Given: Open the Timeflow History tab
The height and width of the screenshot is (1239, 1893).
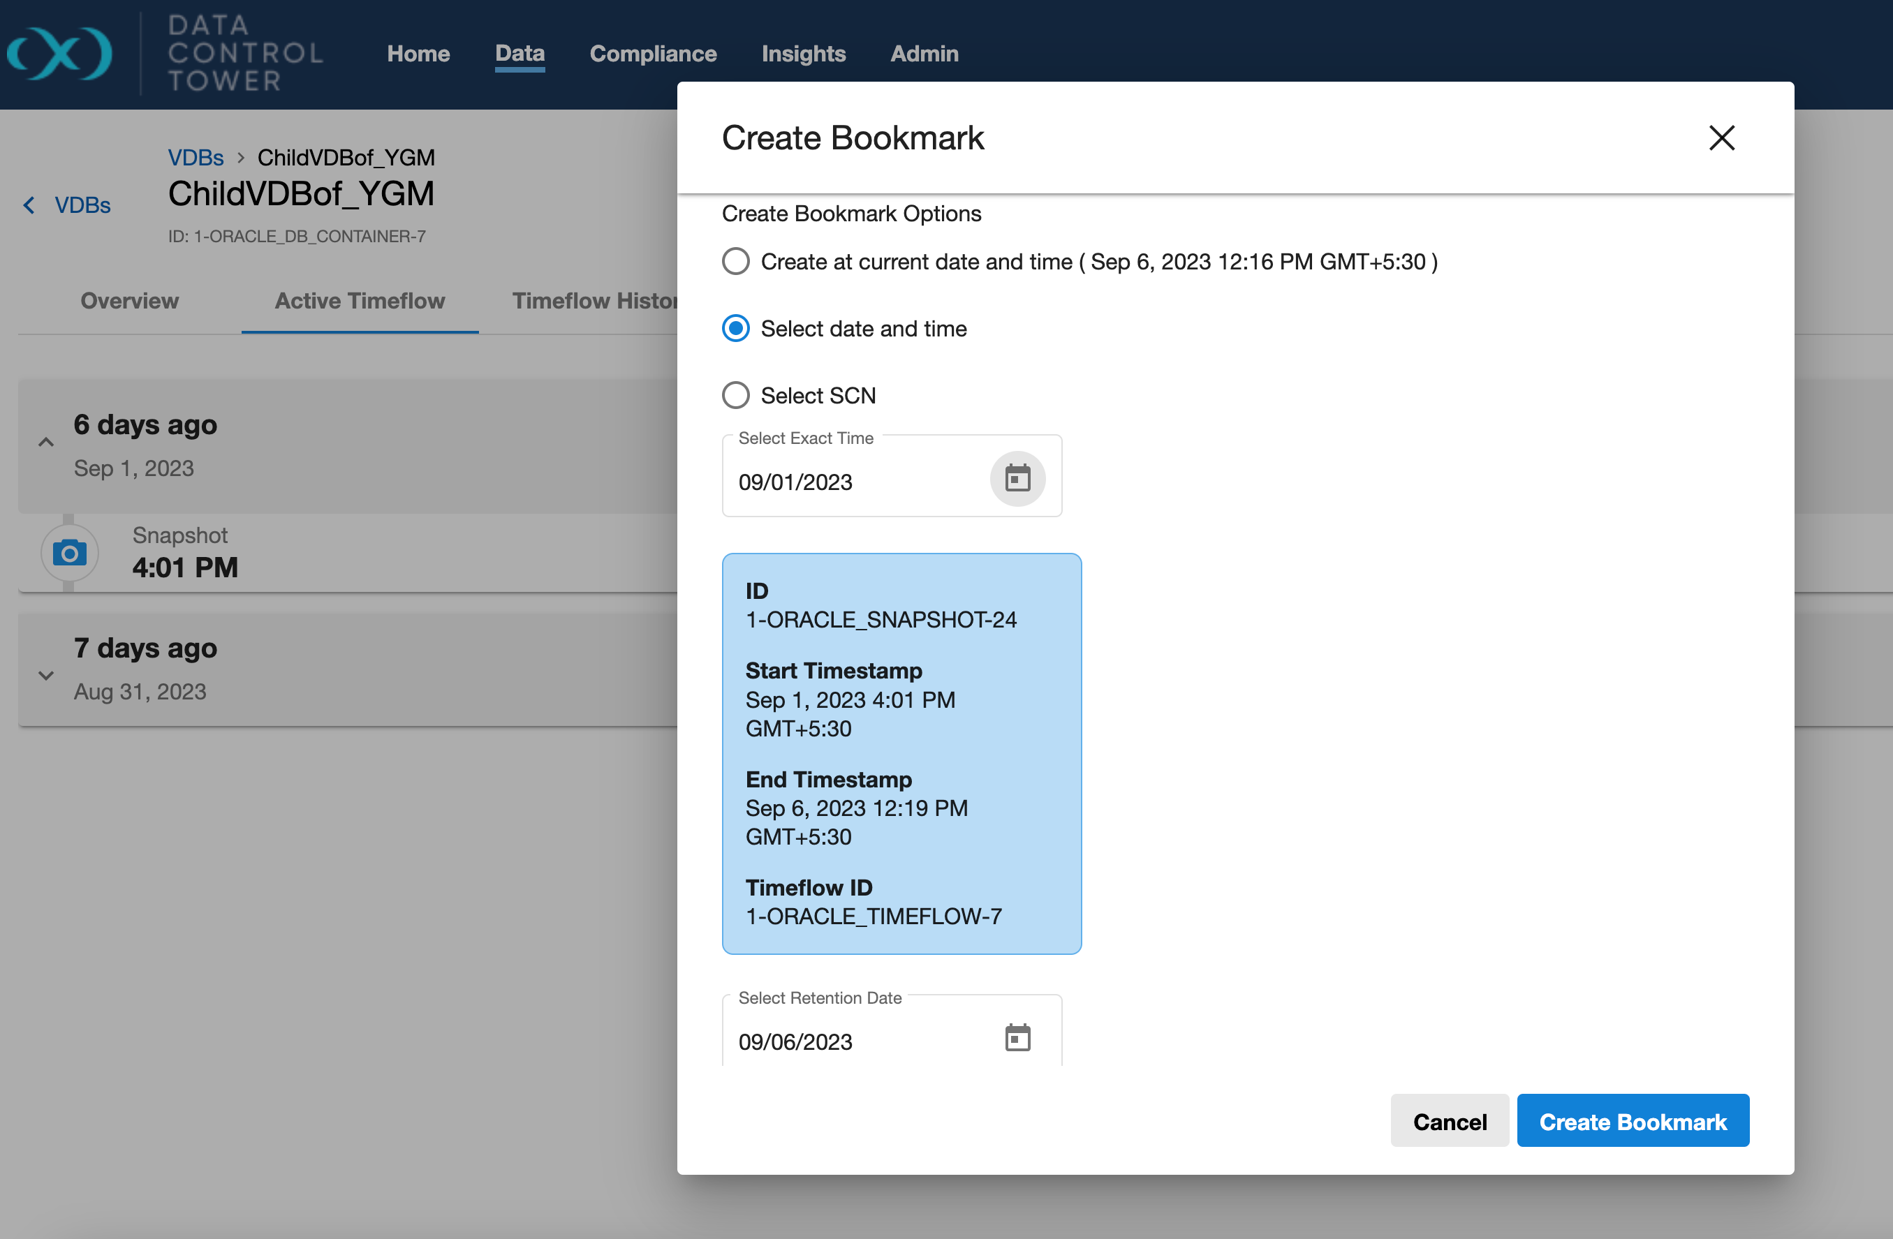Looking at the screenshot, I should coord(595,301).
